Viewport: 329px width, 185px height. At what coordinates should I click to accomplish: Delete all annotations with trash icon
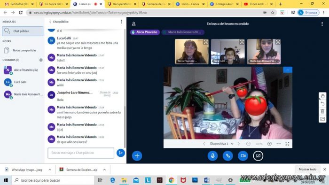coord(322,111)
